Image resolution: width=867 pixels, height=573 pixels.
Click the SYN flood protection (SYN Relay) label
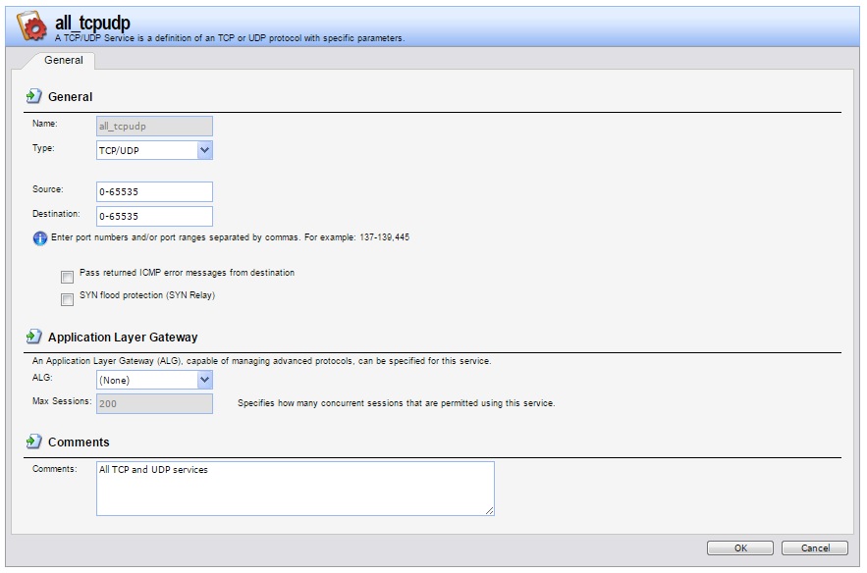[147, 295]
